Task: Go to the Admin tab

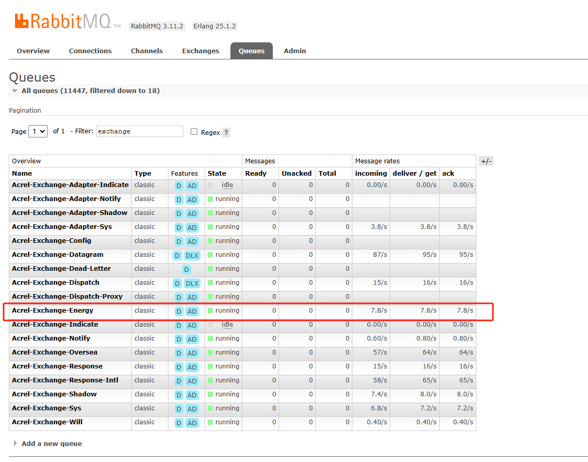Action: 295,51
